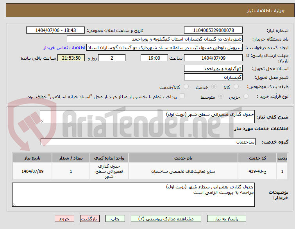Click the بازگشت back button
Viewport: 295px width, 229px height.
coord(90,219)
